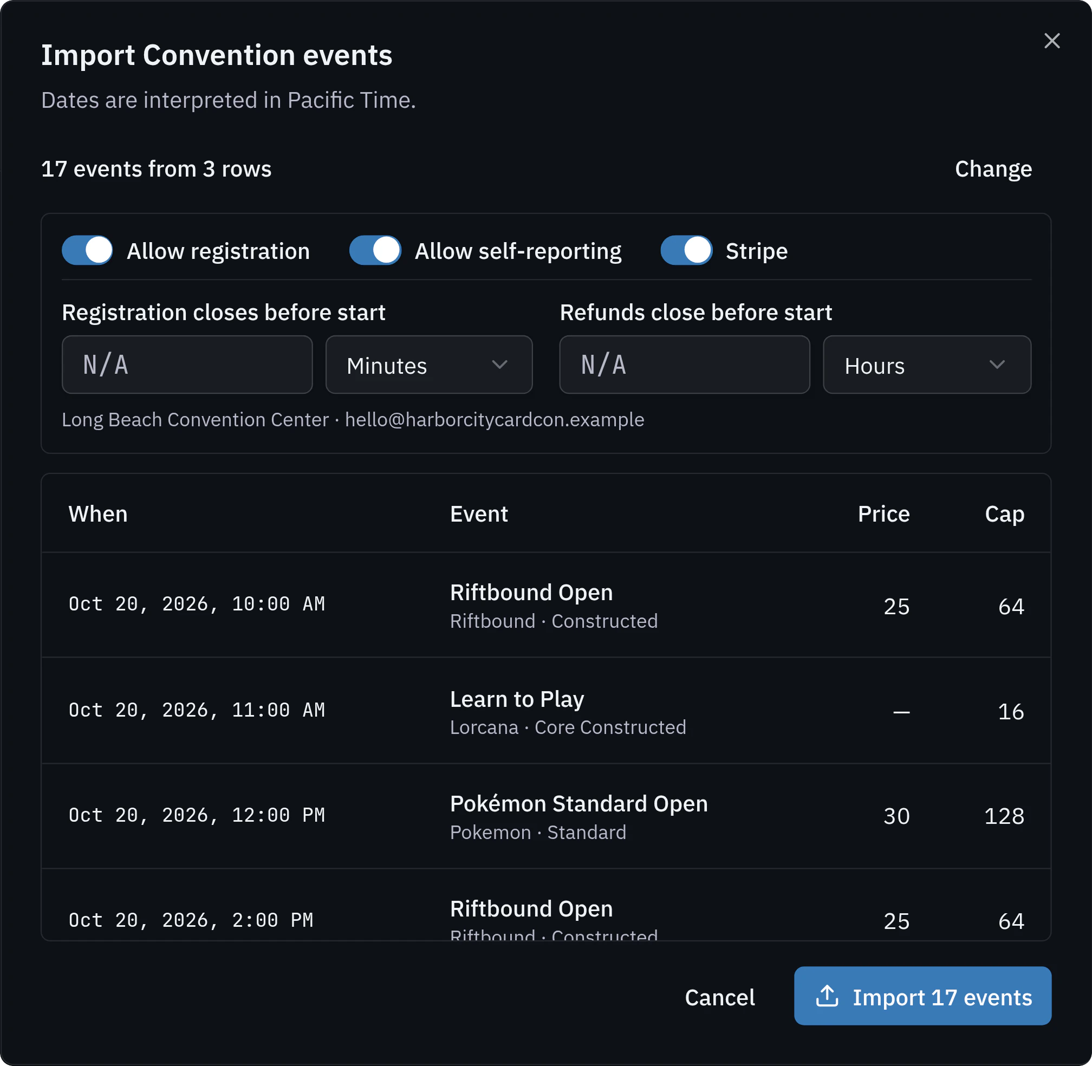Click the Cap column header
Image resolution: width=1092 pixels, height=1066 pixels.
1005,514
